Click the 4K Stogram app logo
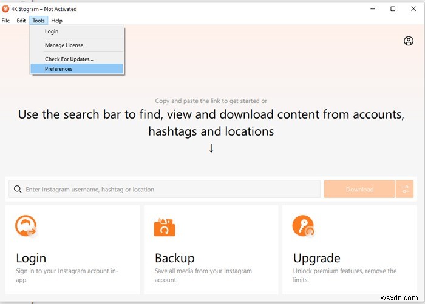The height and width of the screenshot is (304, 425). point(5,9)
